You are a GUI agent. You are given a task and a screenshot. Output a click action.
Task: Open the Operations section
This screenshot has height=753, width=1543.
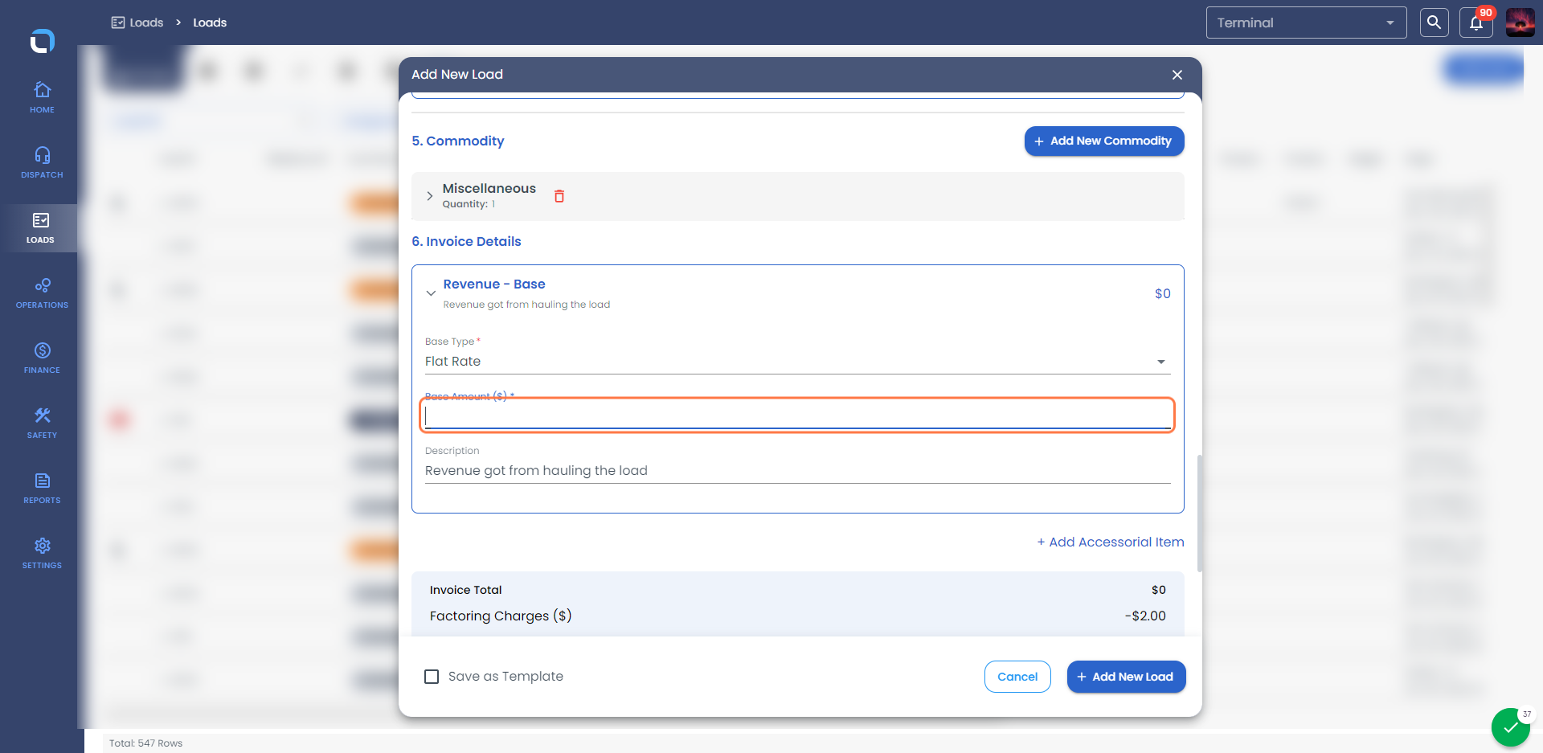pyautogui.click(x=42, y=293)
